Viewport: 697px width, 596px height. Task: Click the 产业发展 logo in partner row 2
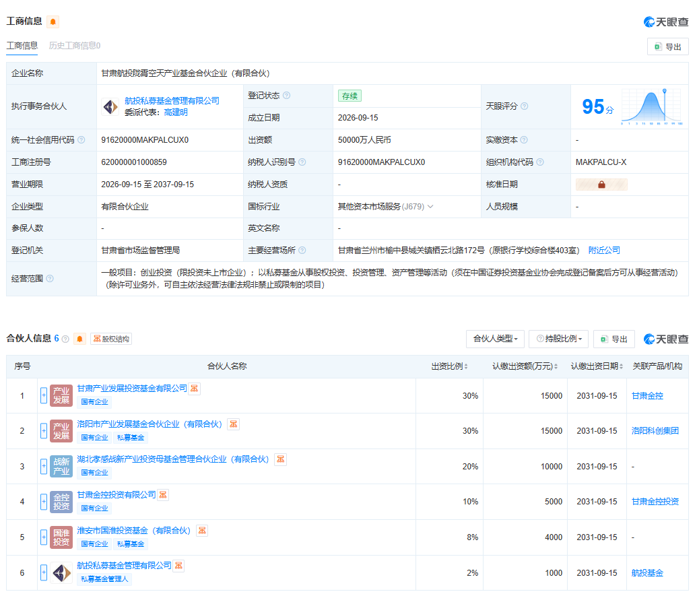pos(61,430)
